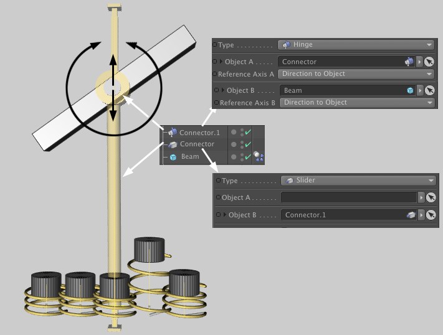Click the dynamics tag icon on Beam row
The width and height of the screenshot is (443, 335).
click(259, 157)
